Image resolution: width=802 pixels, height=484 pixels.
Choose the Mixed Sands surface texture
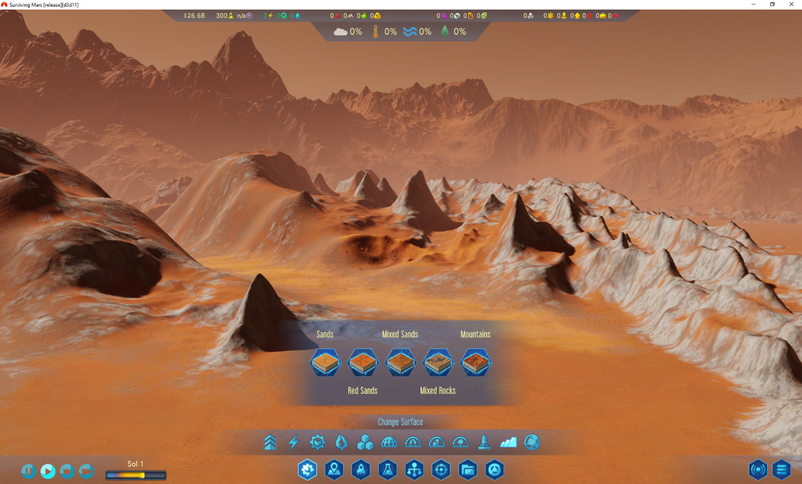[x=400, y=362]
